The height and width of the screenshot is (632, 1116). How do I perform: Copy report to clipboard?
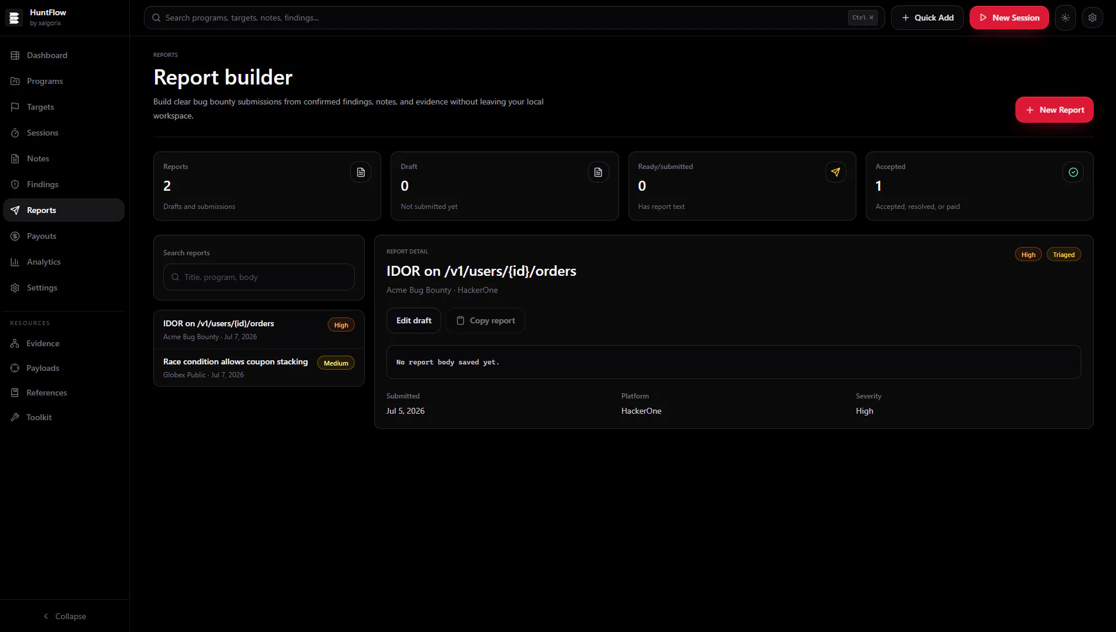[x=486, y=320]
